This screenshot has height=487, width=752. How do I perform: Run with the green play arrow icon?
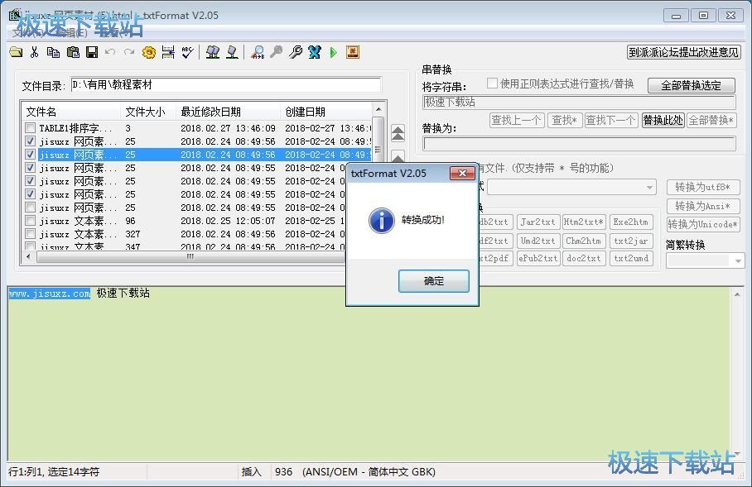tap(333, 52)
